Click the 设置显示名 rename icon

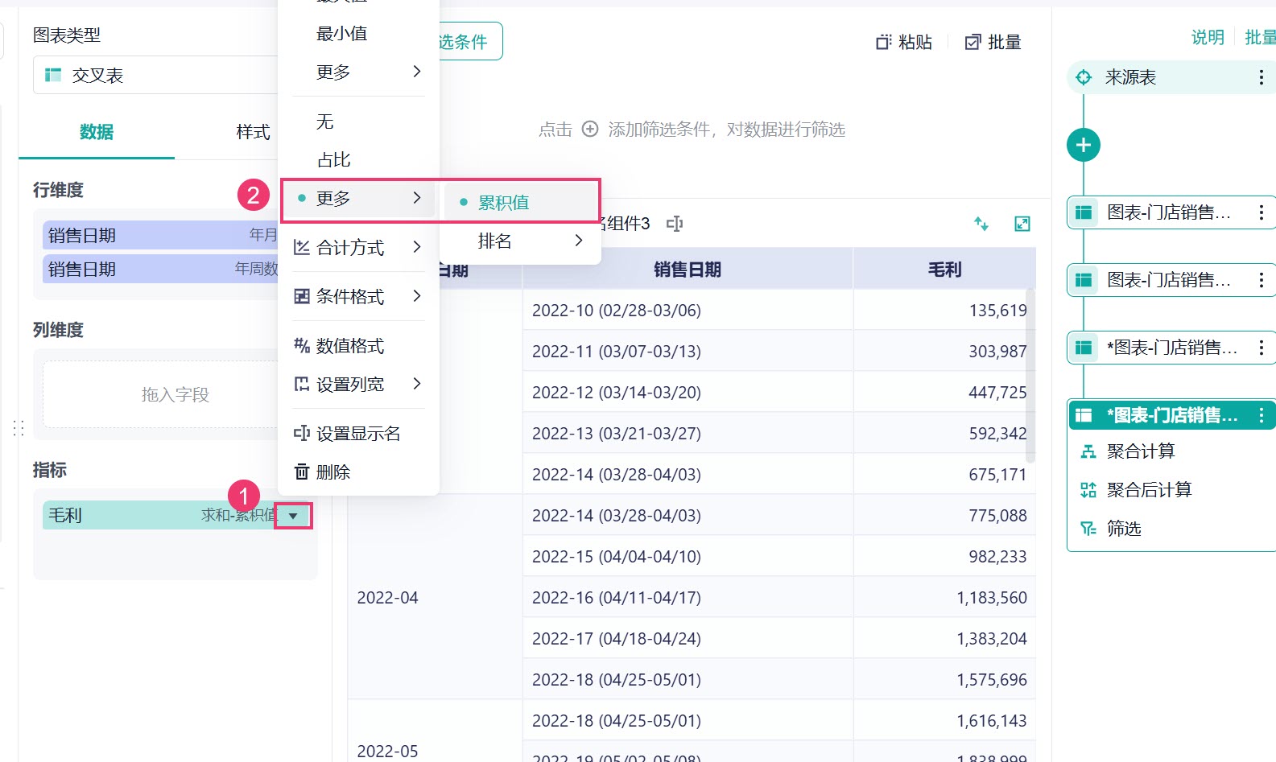(x=302, y=434)
